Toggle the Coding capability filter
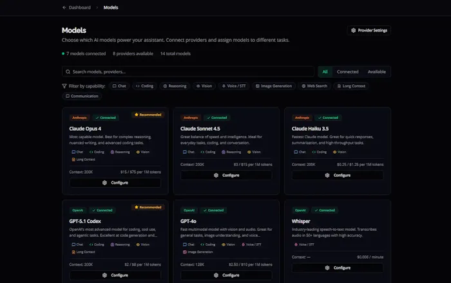The width and height of the screenshot is (451, 283). tap(144, 86)
